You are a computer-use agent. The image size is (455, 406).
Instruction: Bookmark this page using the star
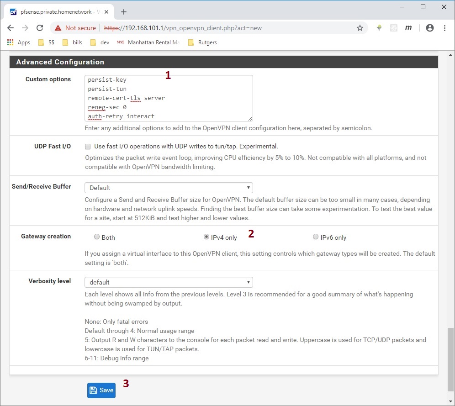point(360,28)
